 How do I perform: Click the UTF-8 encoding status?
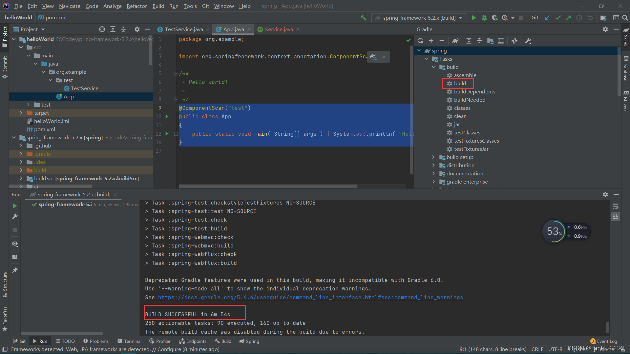pyautogui.click(x=555, y=349)
